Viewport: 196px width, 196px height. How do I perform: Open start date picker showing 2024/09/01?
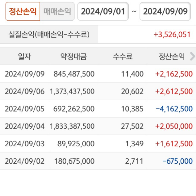point(103,11)
